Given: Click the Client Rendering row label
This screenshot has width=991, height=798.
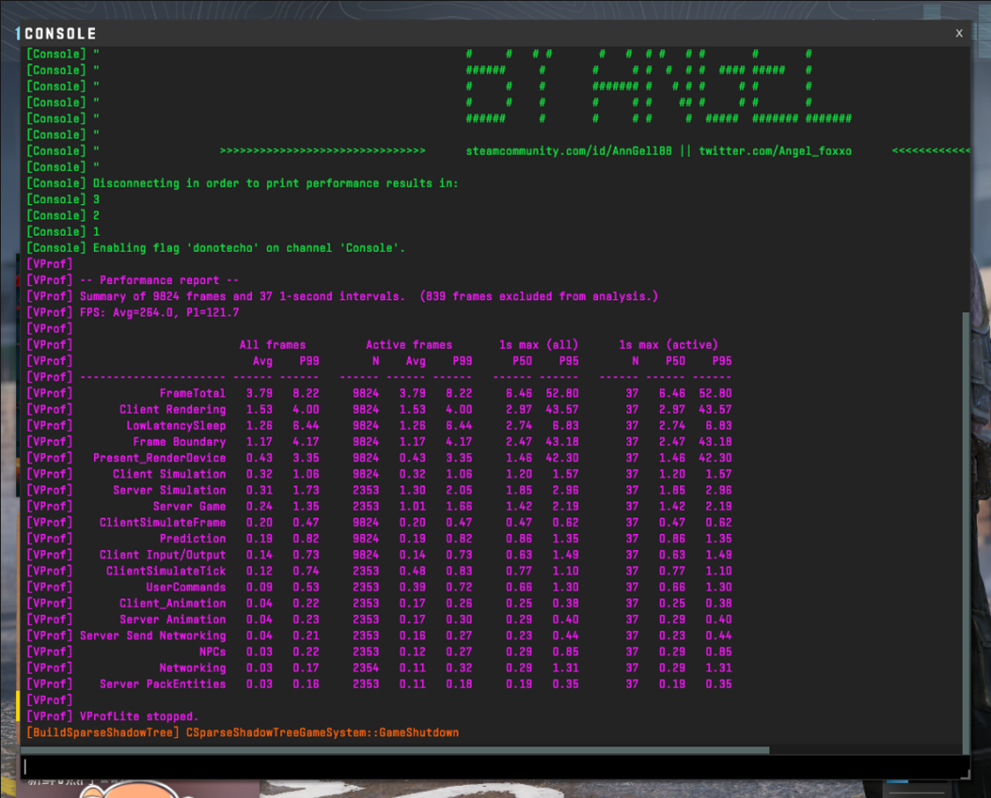Looking at the screenshot, I should pos(173,409).
